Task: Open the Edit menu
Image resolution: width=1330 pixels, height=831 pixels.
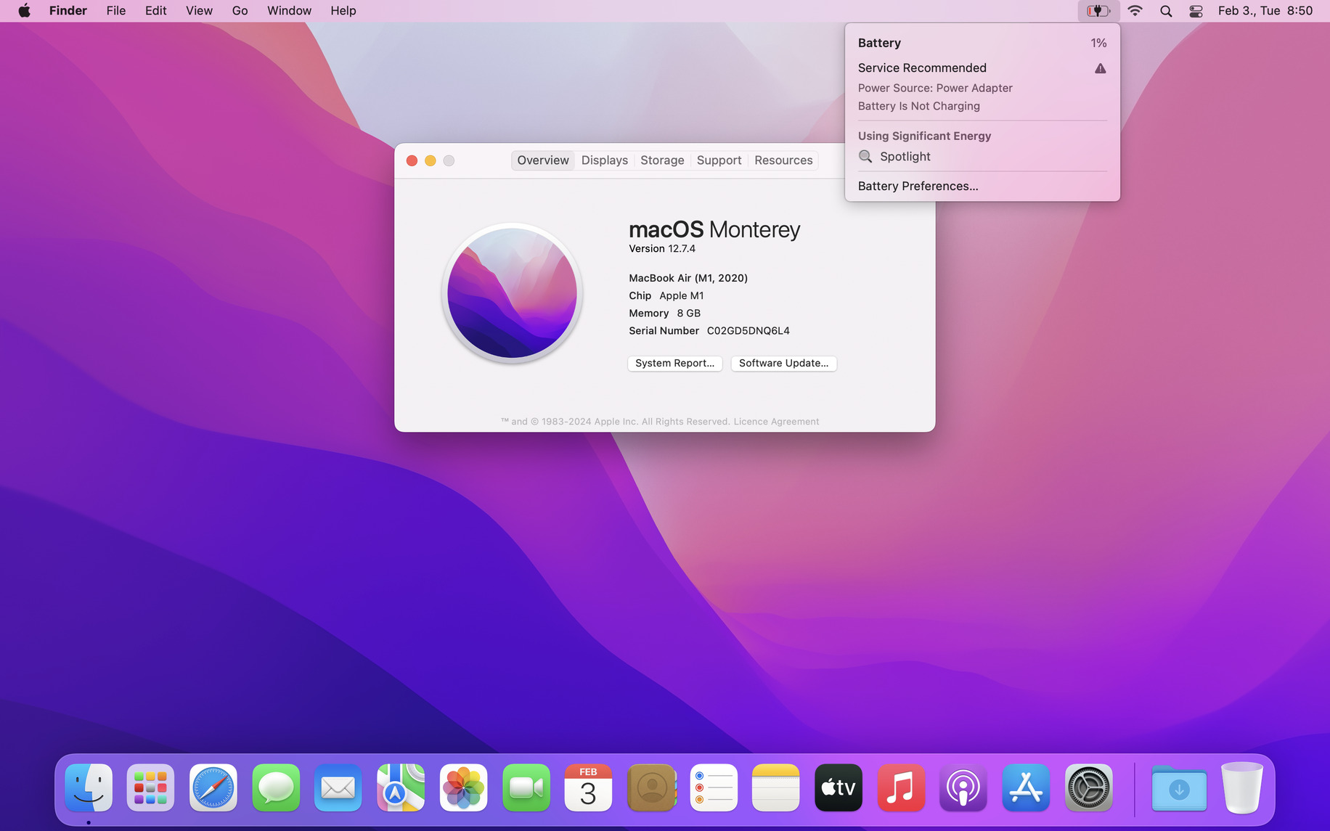Action: pos(156,11)
